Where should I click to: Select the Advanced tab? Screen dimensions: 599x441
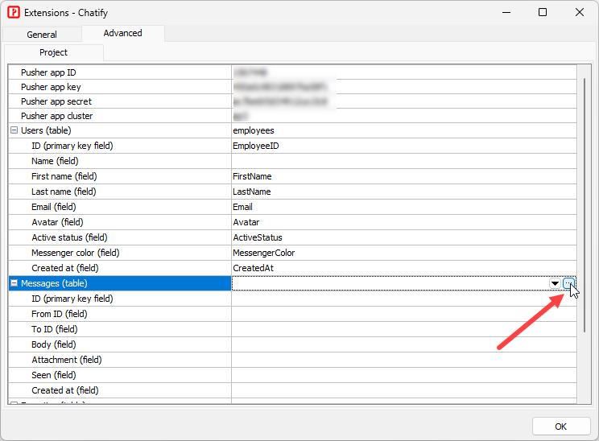coord(122,33)
